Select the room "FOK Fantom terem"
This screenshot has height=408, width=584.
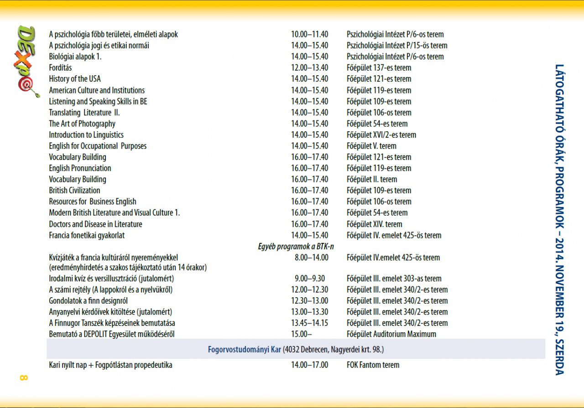(373, 365)
